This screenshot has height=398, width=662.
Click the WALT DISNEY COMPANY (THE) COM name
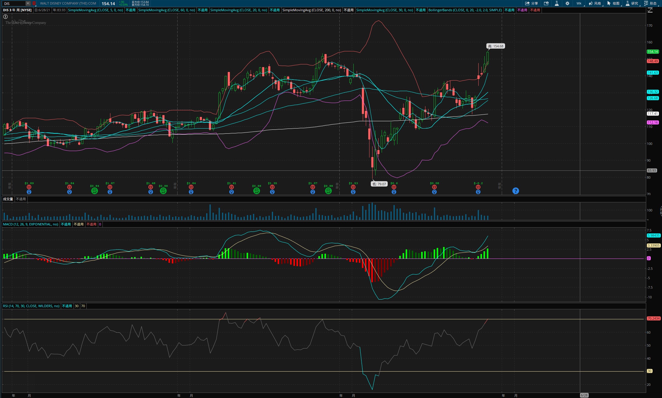click(x=68, y=3)
